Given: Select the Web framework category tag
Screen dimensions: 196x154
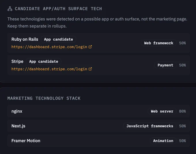Looking at the screenshot, I should click(159, 43).
